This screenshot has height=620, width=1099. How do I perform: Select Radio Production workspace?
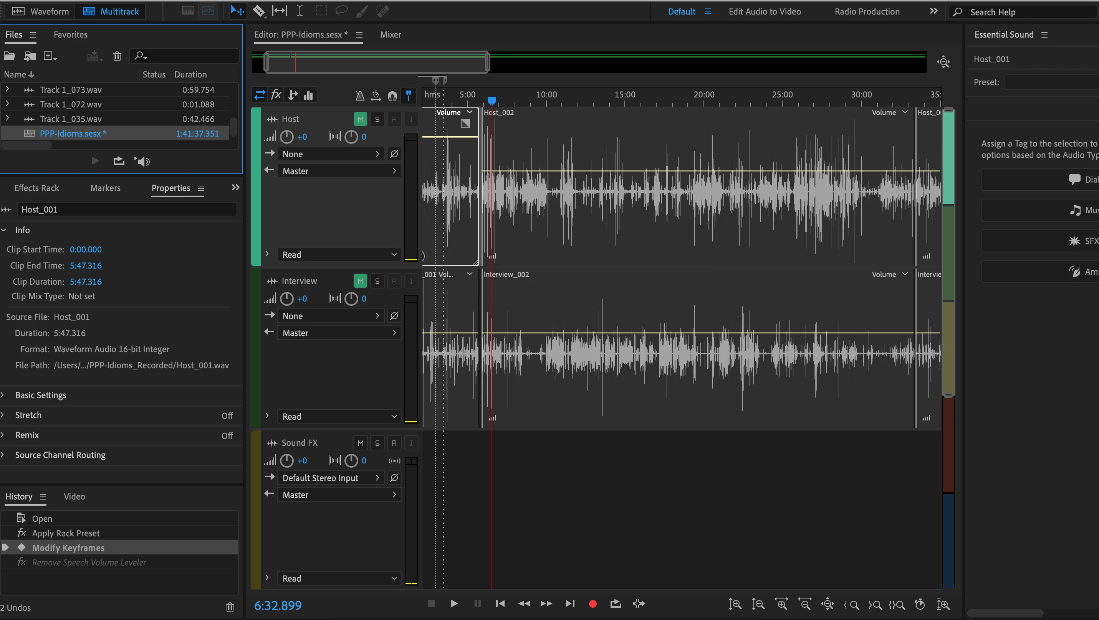[867, 12]
